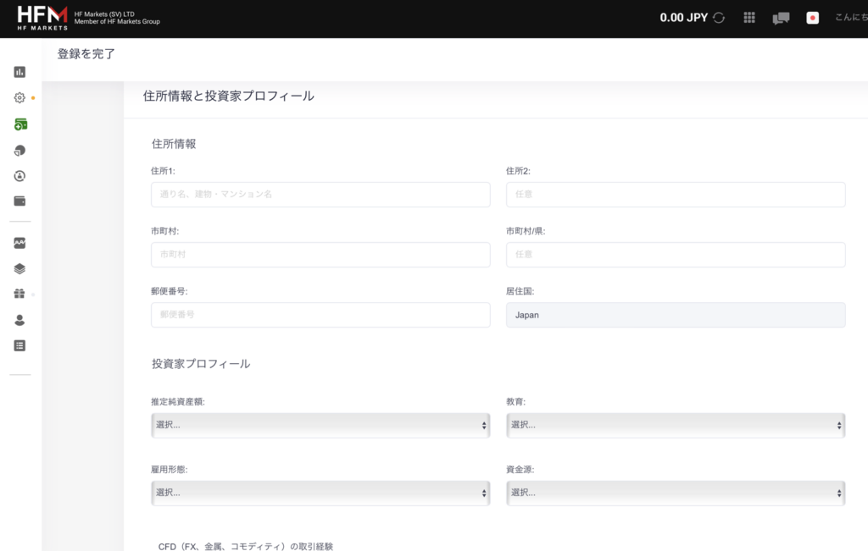868x551 pixels.
Task: Focus the 住所2 optional input field
Action: click(676, 195)
